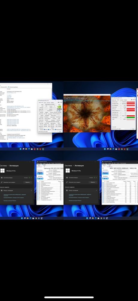
Task: Click the Close button in GPU-Z's Graphics Card window
Action: (x=60, y=132)
